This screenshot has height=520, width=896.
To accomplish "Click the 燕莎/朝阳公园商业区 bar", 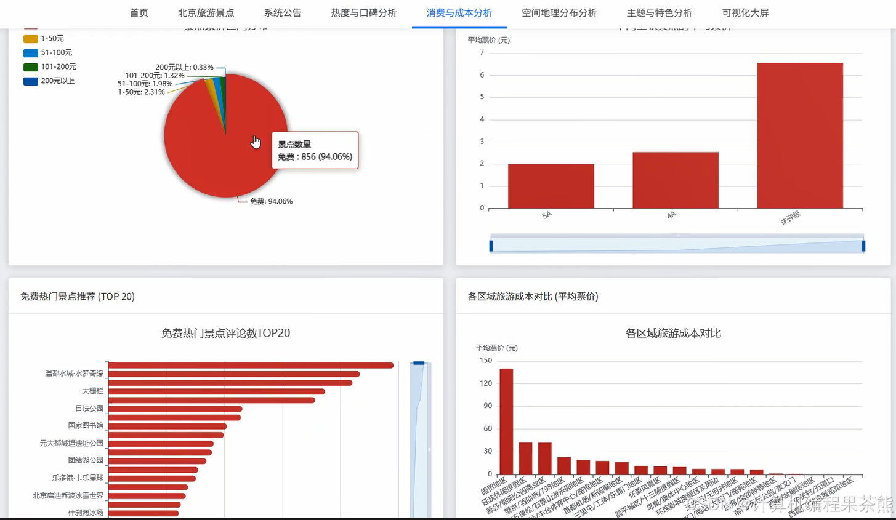I will click(544, 459).
